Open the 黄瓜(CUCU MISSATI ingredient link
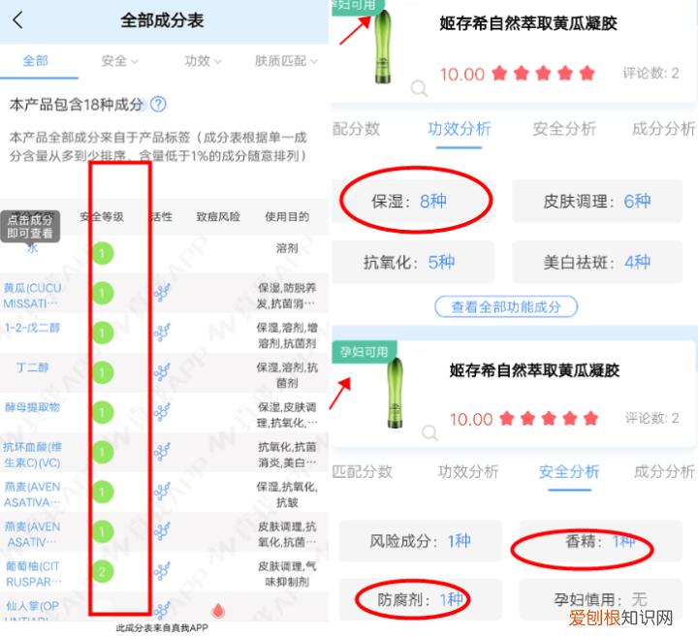This screenshot has height=636, width=698. pos(32,296)
